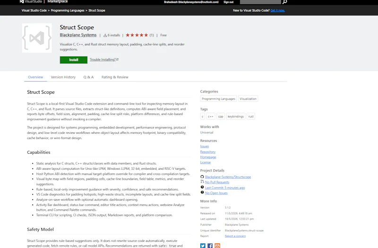
Task: Click the Struct Scope extension logo thumbnail
Action: tap(37, 38)
